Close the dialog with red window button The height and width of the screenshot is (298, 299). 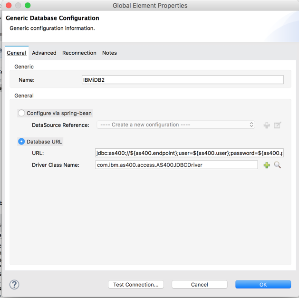(9, 5)
